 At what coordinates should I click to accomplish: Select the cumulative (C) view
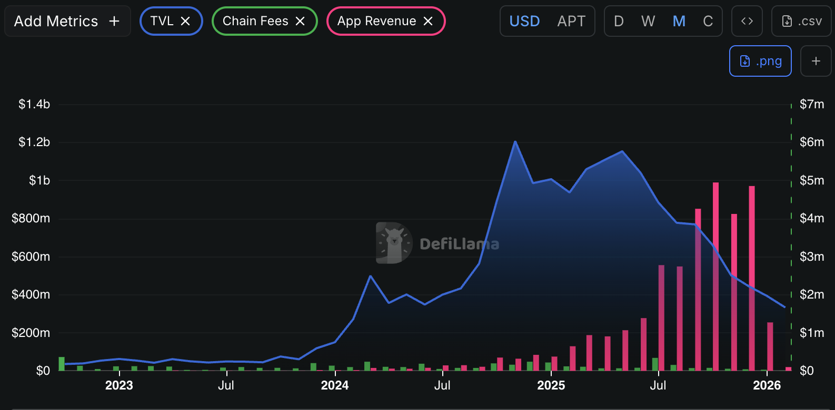(708, 21)
